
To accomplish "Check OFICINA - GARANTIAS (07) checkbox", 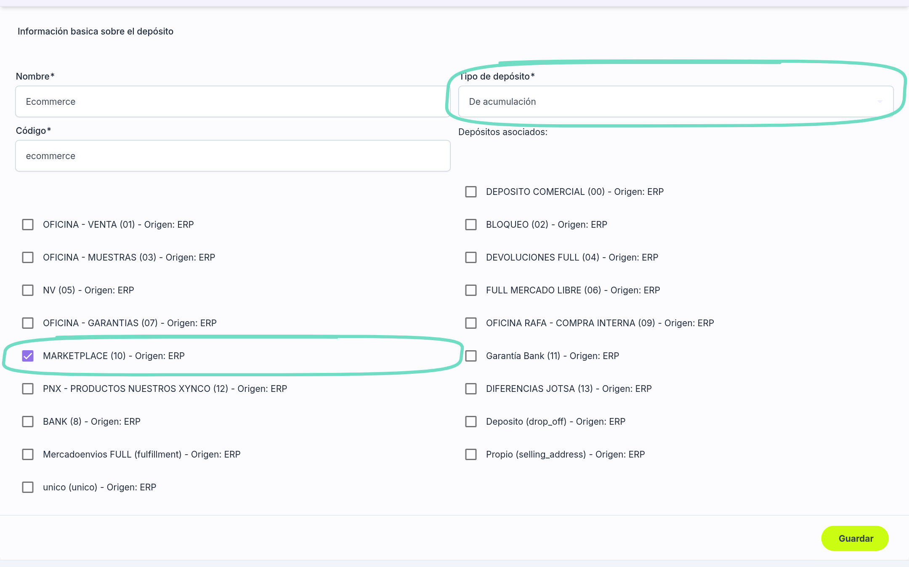I will [28, 323].
